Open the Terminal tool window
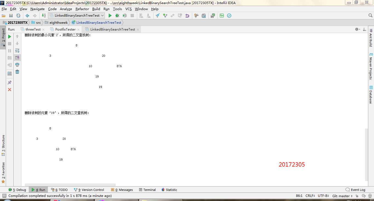374x201 pixels. point(147,190)
